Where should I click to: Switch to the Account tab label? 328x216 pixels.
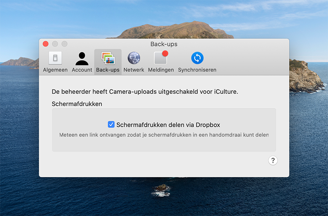[82, 70]
